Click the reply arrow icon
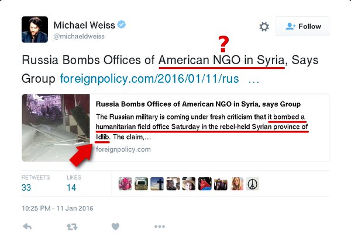 [27, 227]
